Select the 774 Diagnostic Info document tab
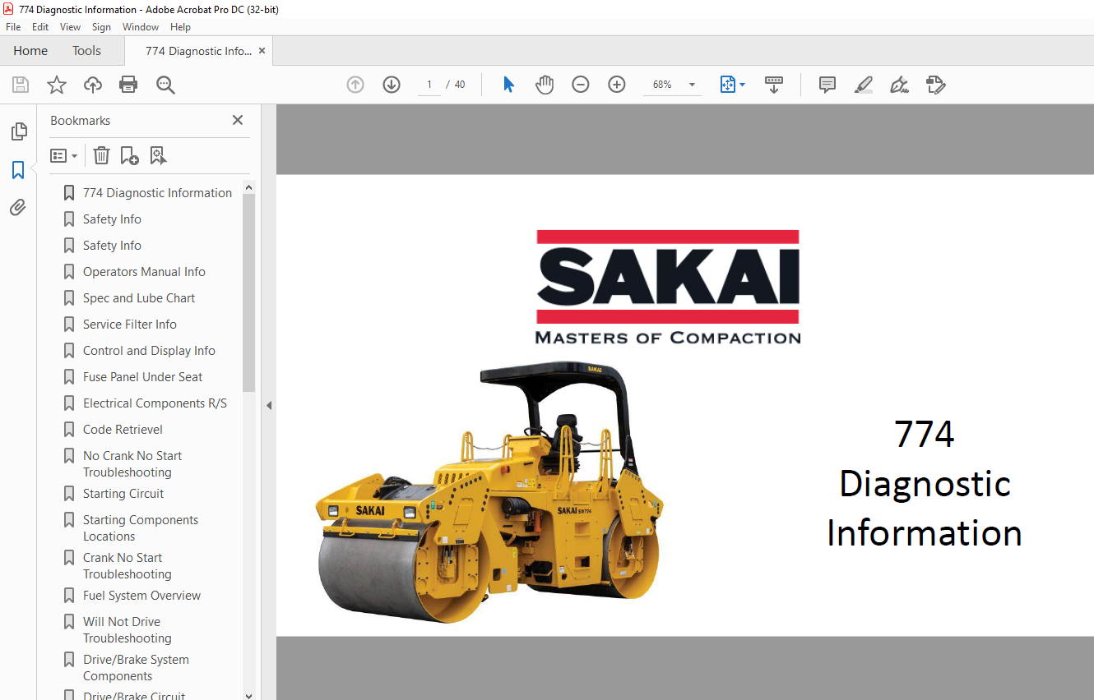Screen dimensions: 1094x700 pos(198,51)
